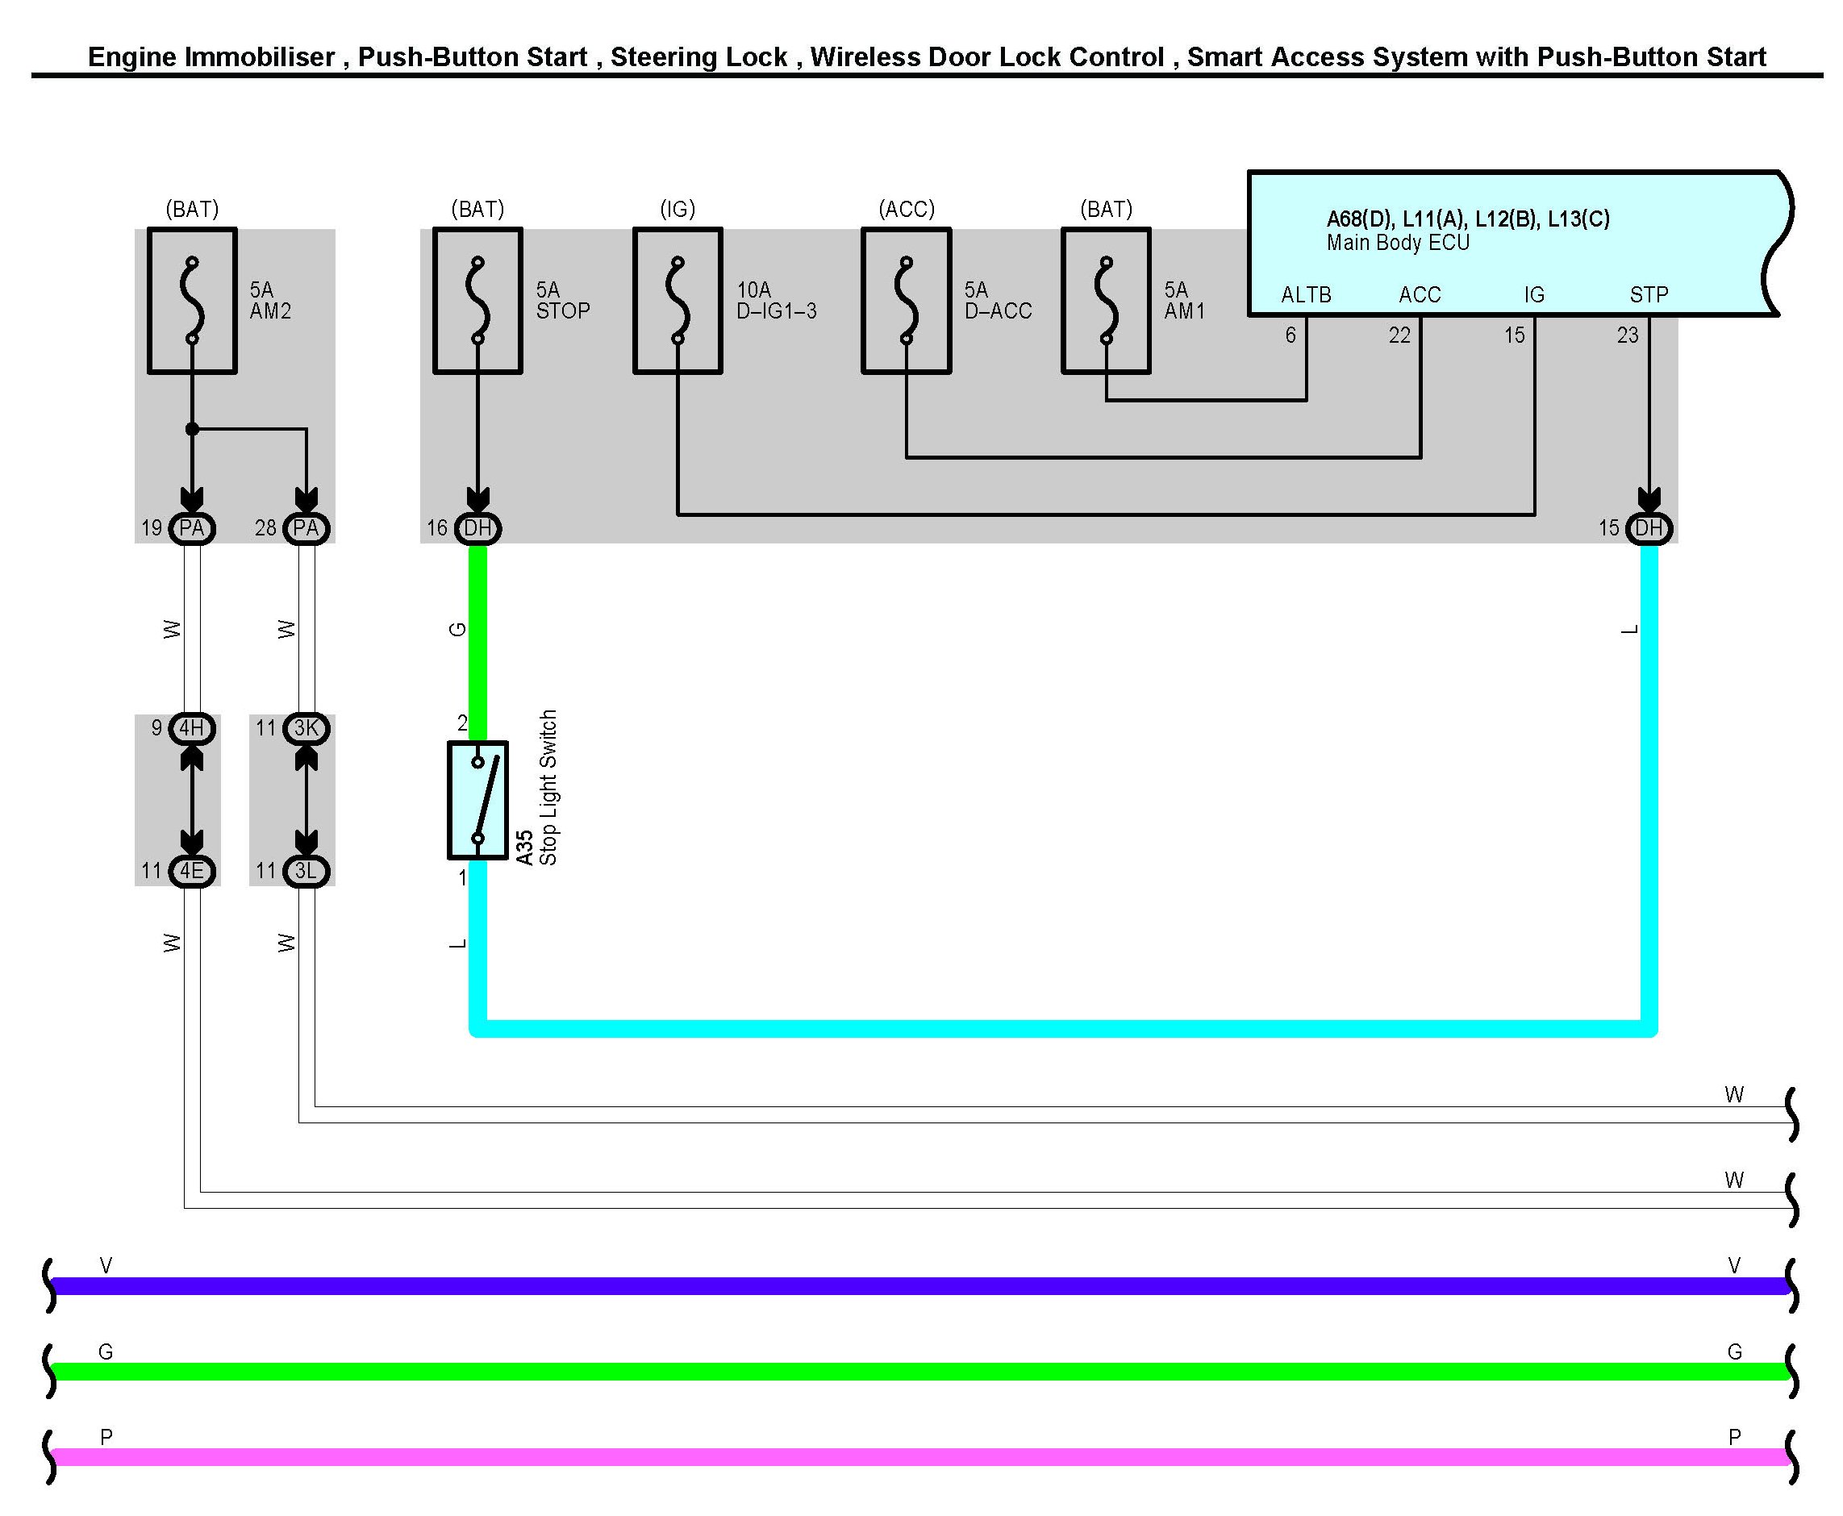Image resolution: width=1843 pixels, height=1516 pixels.
Task: Click the 5A STOP fuse symbol
Action: click(x=477, y=301)
